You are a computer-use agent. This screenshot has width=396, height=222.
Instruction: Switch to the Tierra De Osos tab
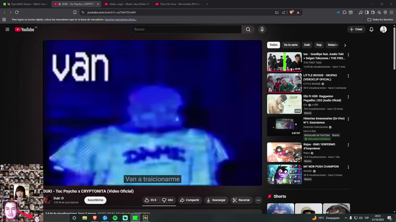[x=178, y=4]
